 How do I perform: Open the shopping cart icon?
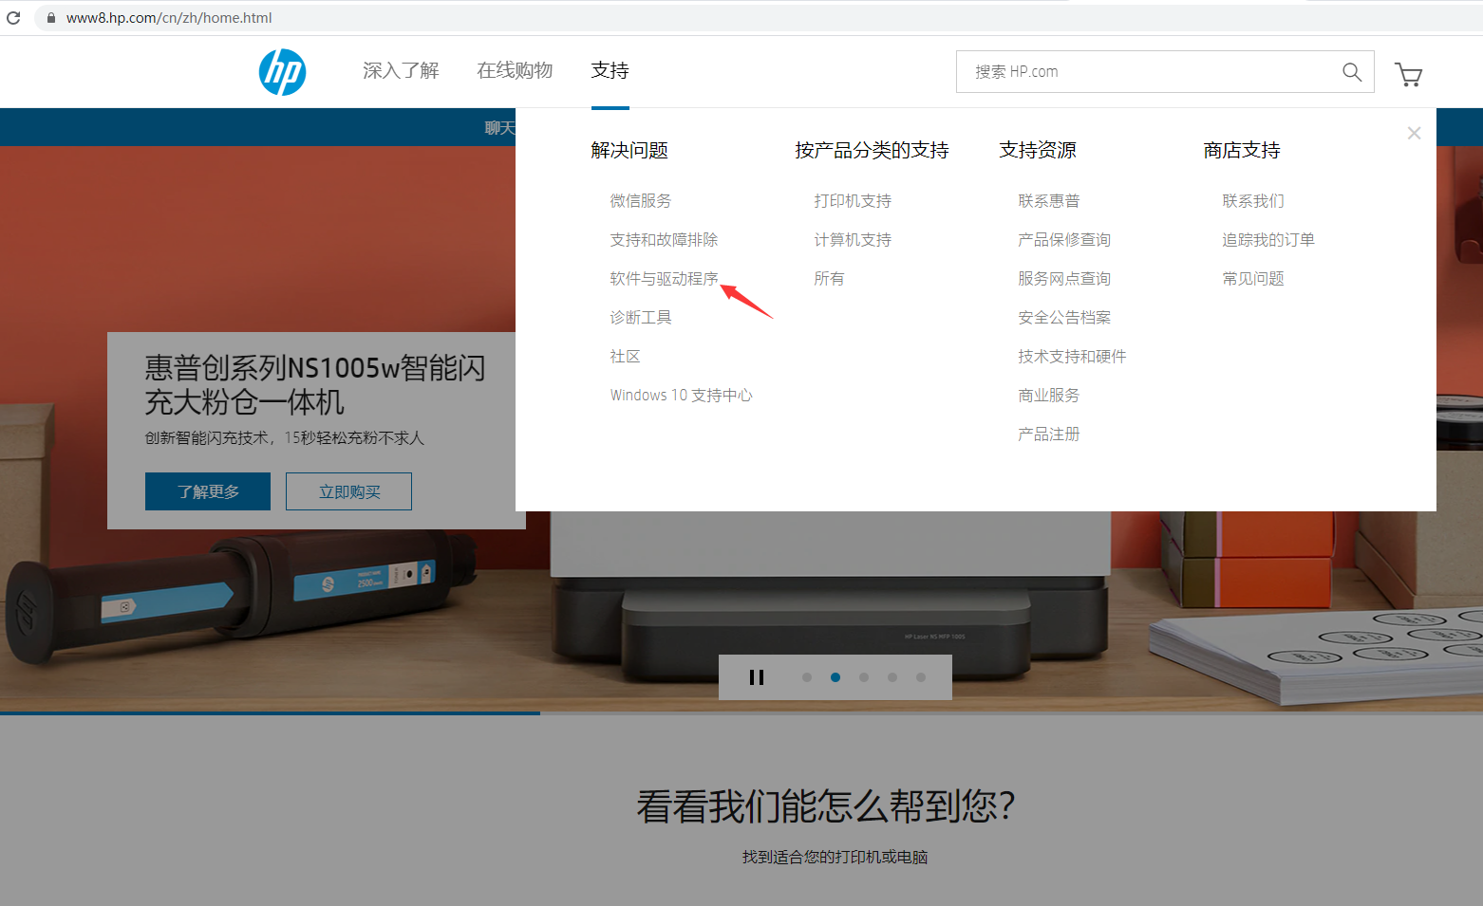1408,74
